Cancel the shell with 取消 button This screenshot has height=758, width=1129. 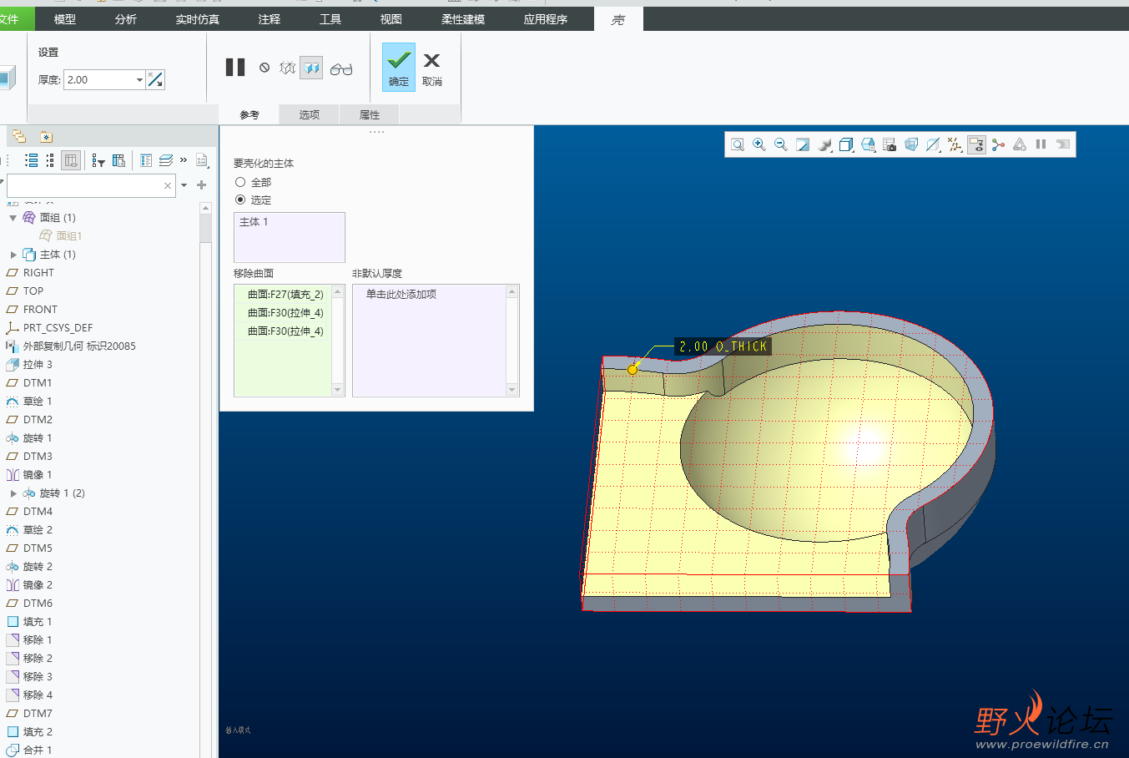(432, 68)
